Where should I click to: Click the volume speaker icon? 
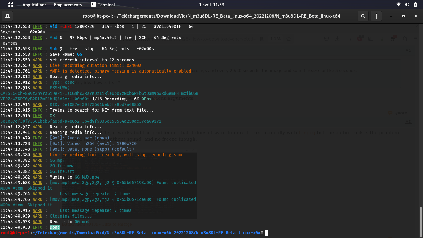(407, 5)
